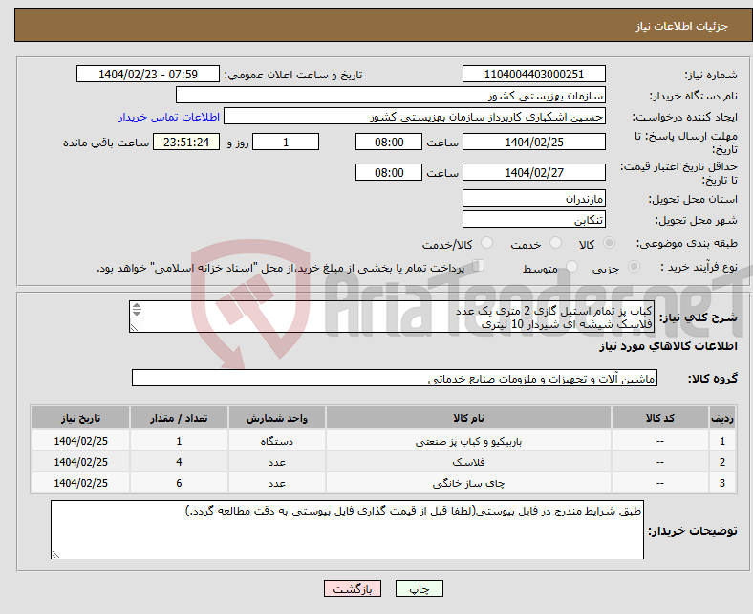Click the requester field حسین اشکباری
The image size is (753, 614).
pos(415,117)
